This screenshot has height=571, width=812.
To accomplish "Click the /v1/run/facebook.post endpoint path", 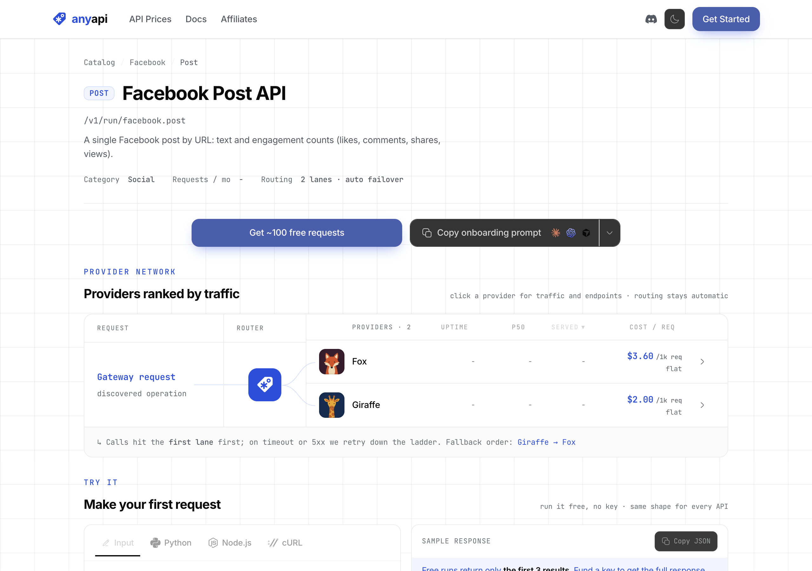I will pyautogui.click(x=134, y=121).
